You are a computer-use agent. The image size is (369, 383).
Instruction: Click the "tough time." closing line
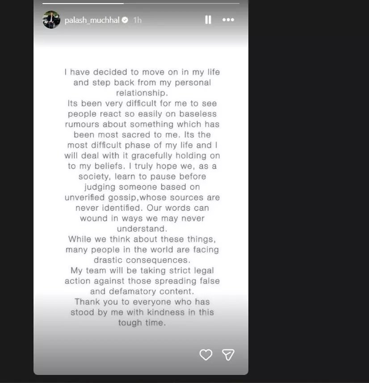tap(142, 323)
